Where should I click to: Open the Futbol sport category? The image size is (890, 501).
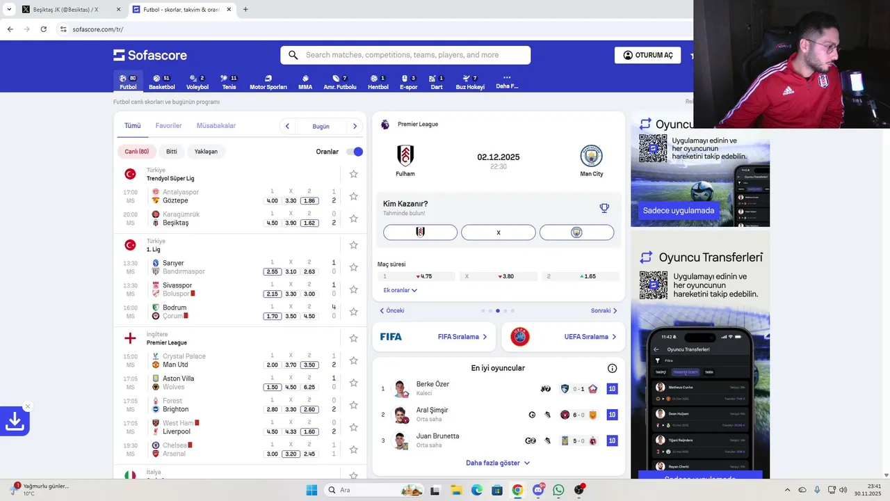point(128,82)
